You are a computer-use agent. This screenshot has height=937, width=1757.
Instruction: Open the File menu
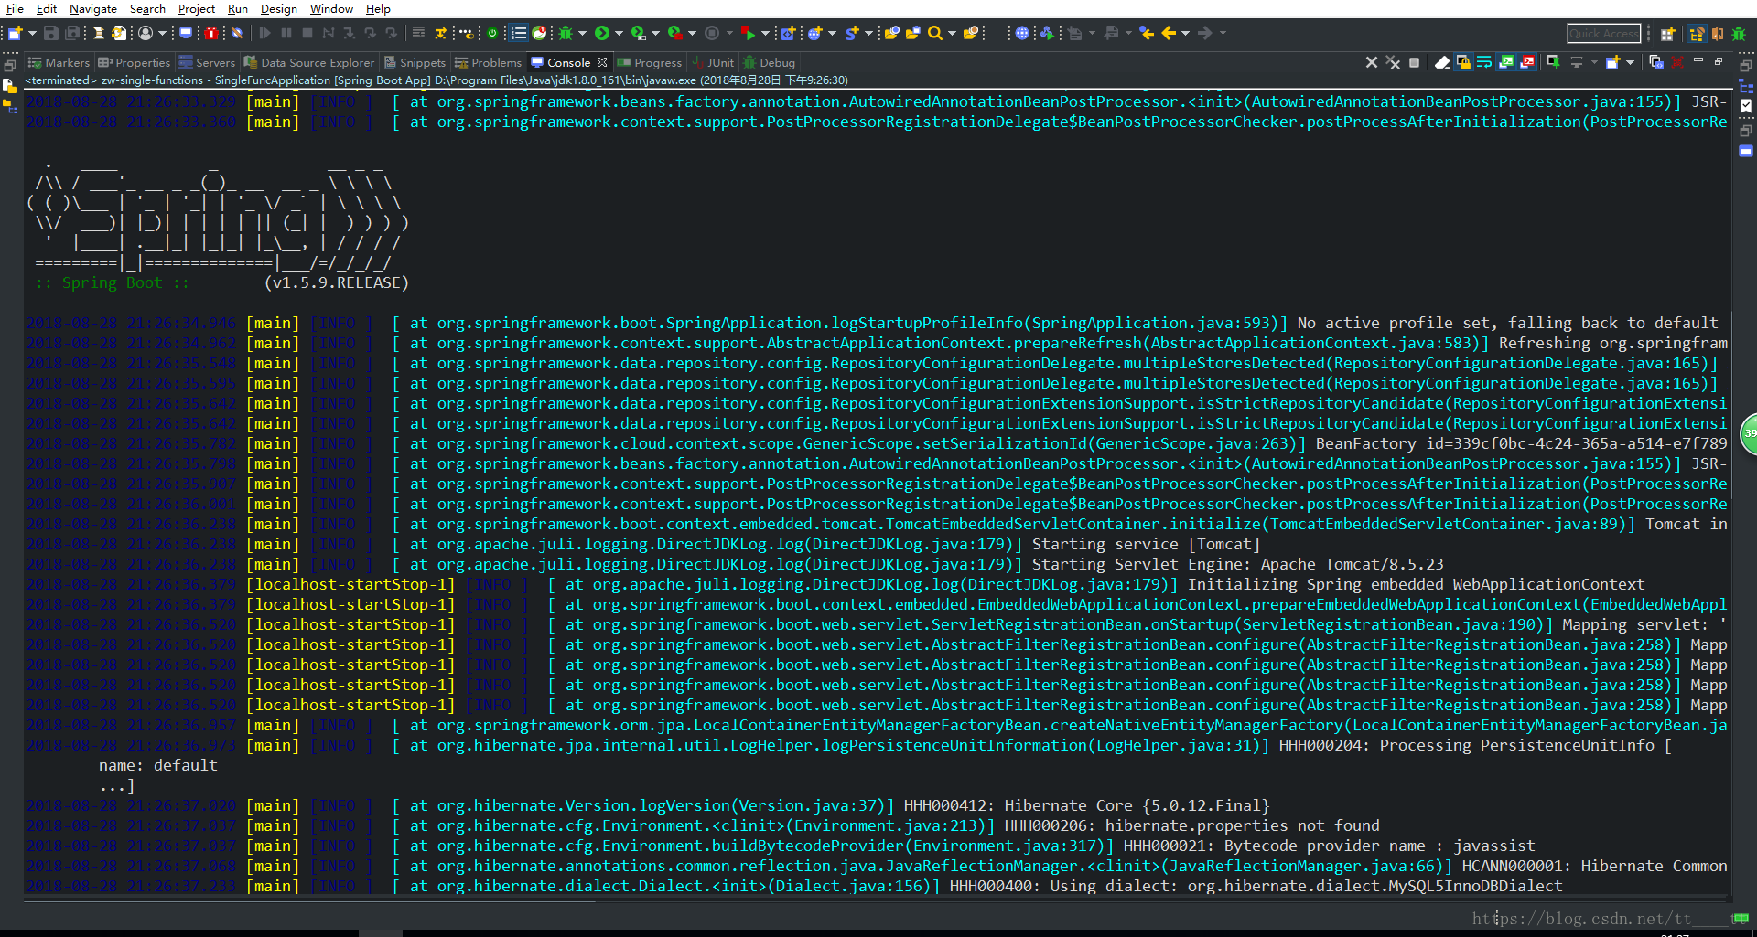pyautogui.click(x=15, y=8)
